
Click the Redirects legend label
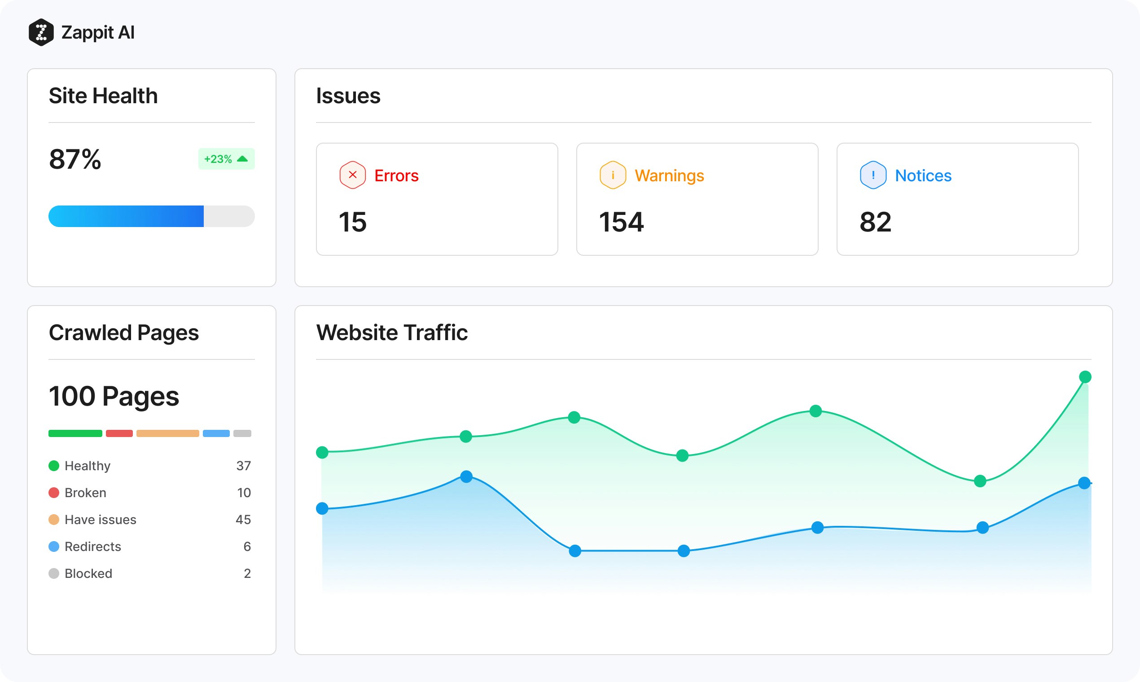92,546
